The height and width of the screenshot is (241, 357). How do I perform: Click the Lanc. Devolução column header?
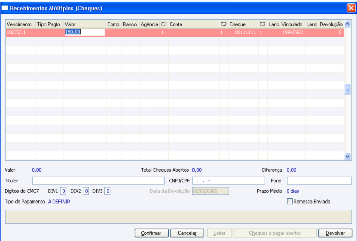tap(324, 24)
